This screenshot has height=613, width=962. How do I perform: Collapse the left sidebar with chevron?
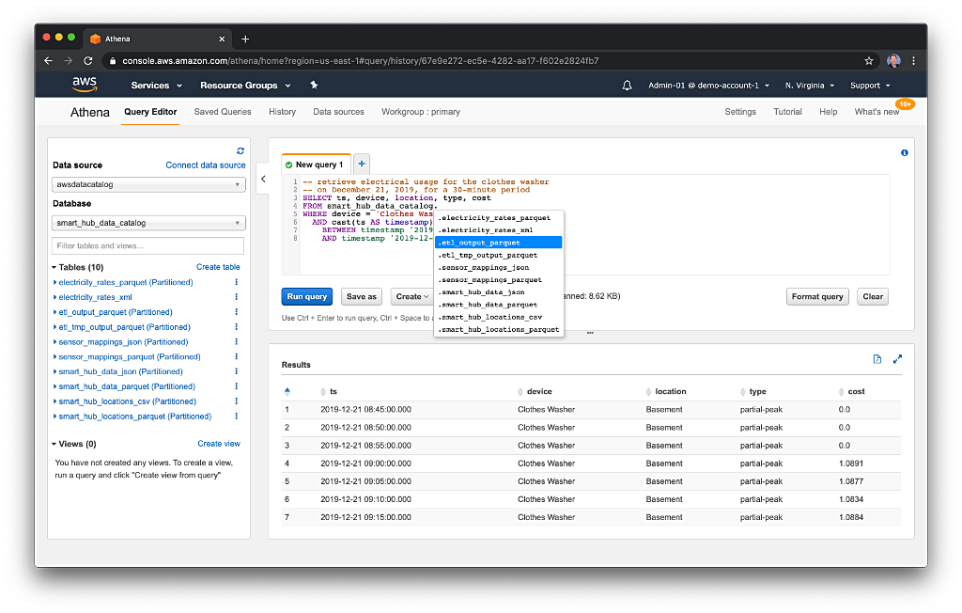tap(263, 179)
